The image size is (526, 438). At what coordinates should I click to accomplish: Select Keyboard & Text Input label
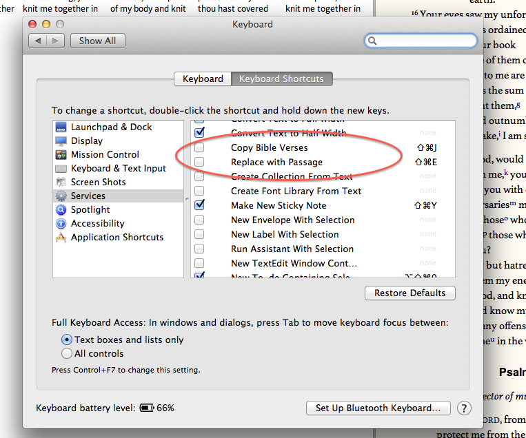tap(119, 168)
